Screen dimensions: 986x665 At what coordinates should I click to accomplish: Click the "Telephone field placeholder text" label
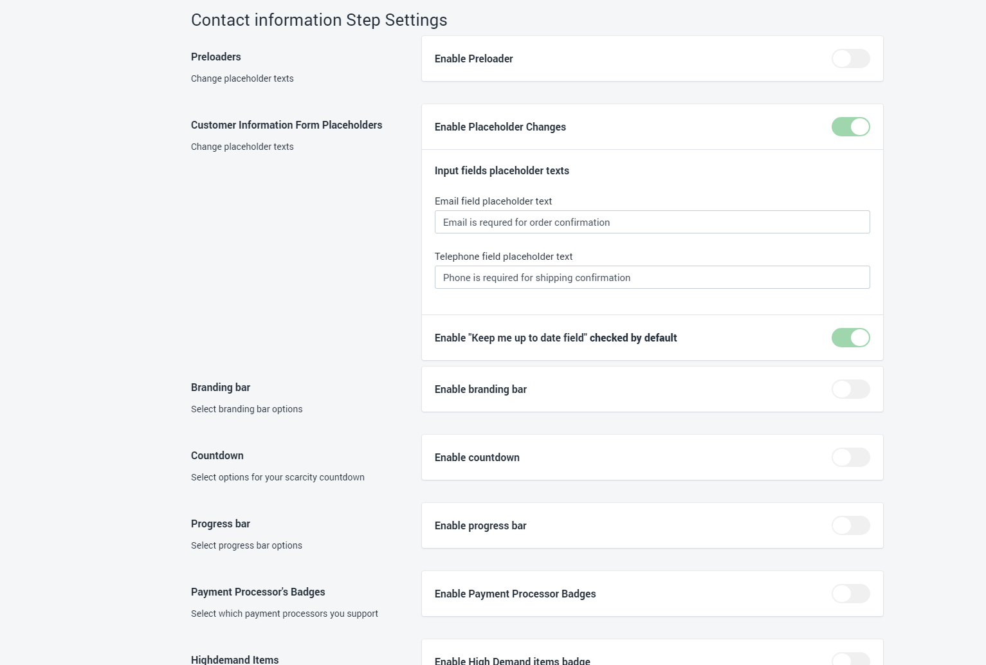tap(503, 257)
